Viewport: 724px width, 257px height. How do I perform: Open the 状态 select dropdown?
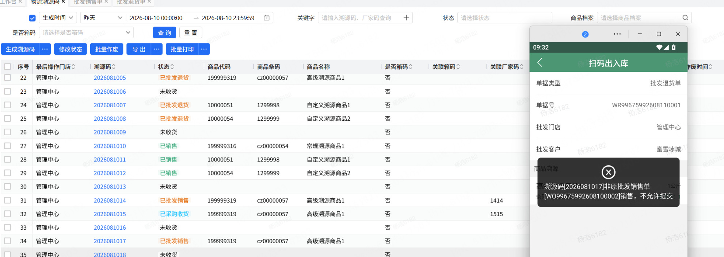pyautogui.click(x=504, y=18)
